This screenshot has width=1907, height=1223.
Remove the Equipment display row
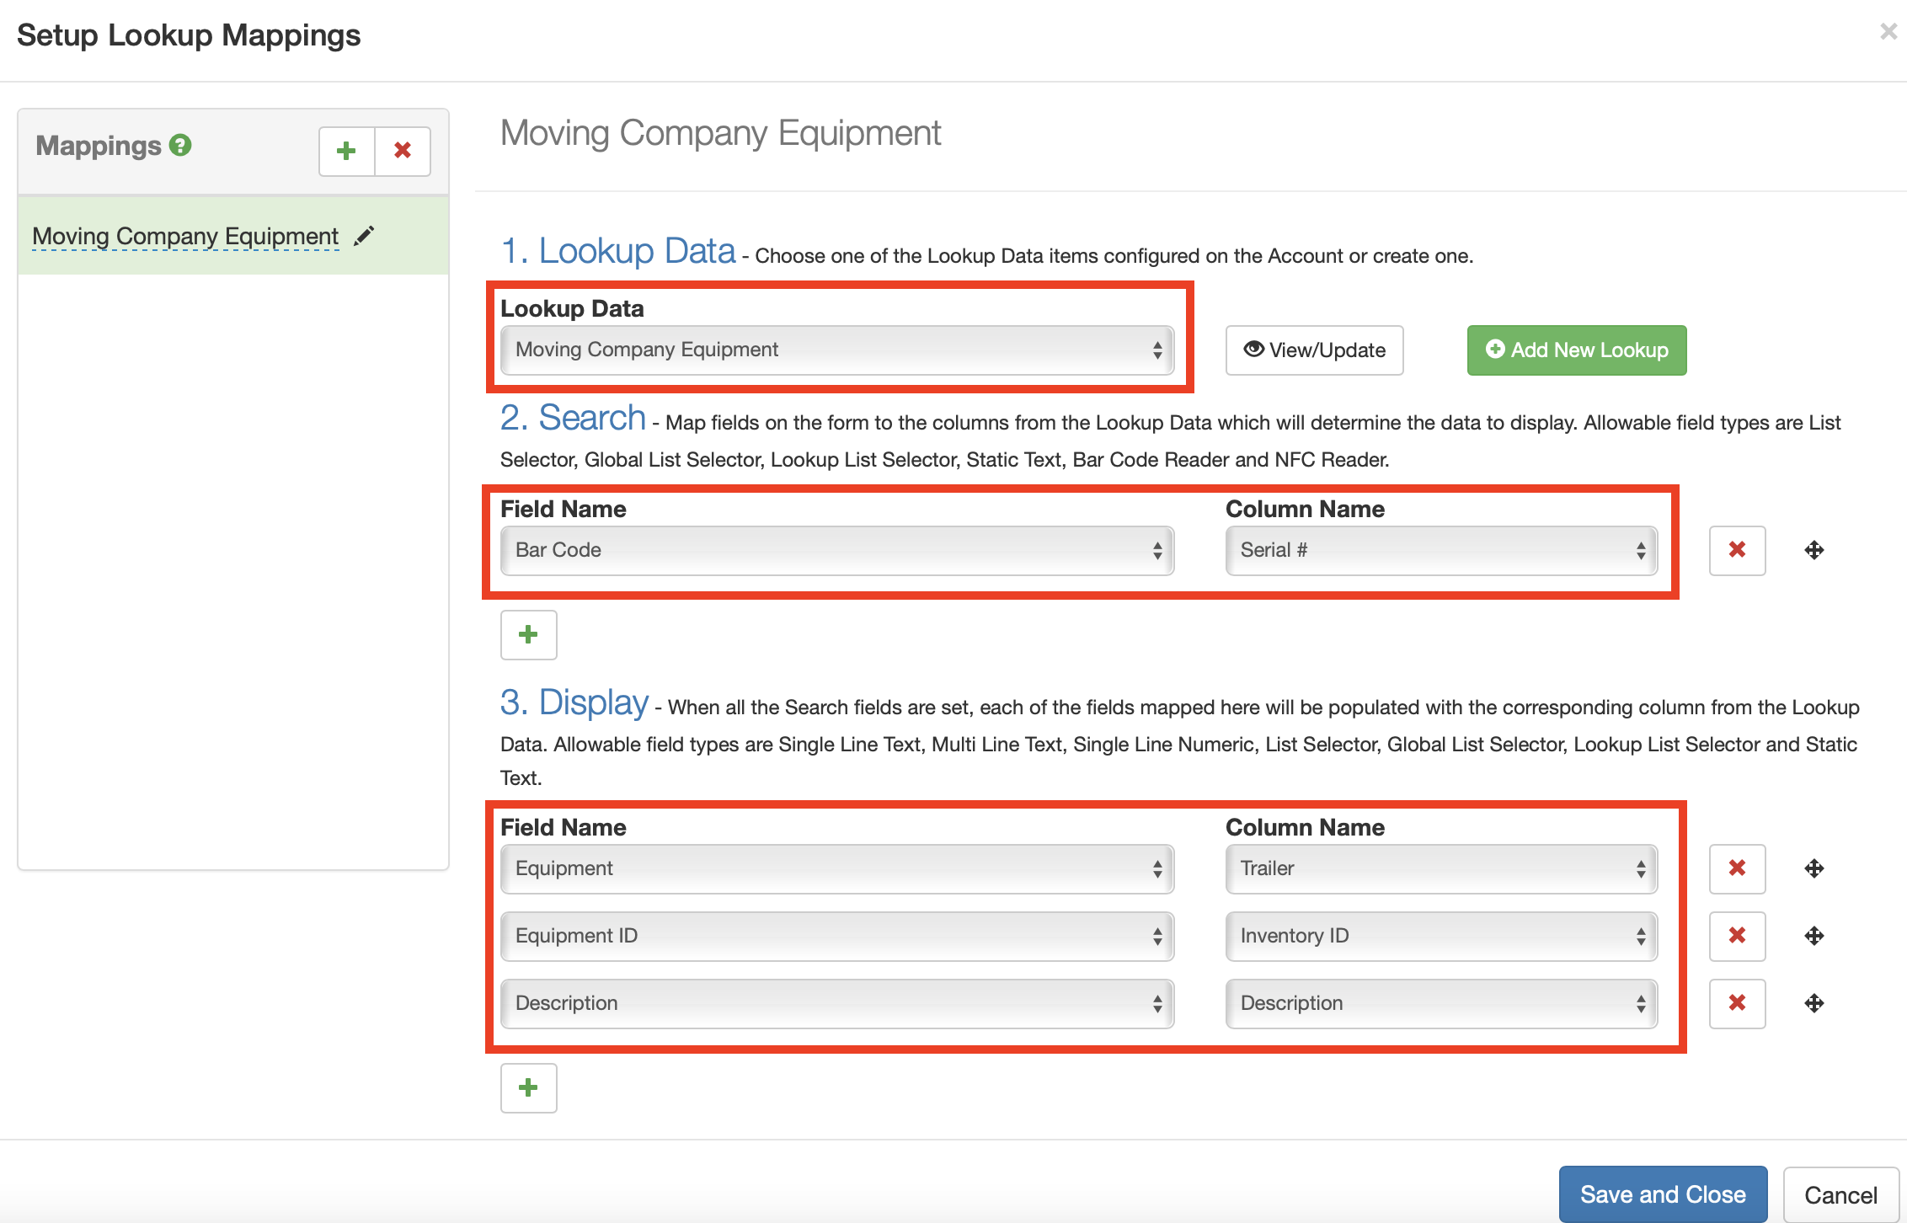[x=1737, y=868]
